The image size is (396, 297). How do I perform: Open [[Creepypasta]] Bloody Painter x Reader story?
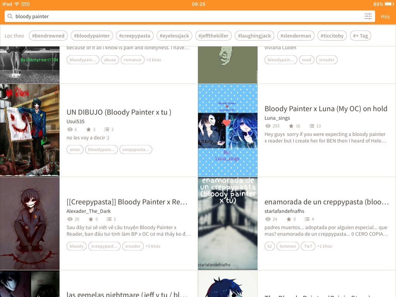tap(127, 202)
